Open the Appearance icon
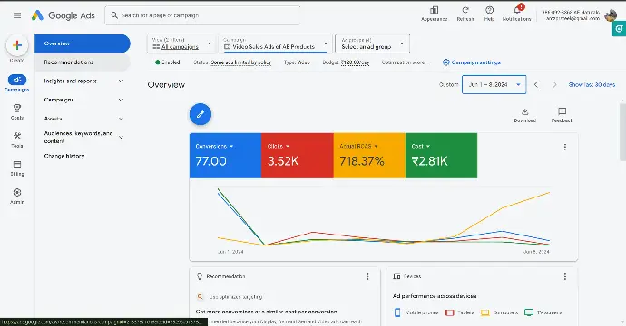 [x=434, y=10]
